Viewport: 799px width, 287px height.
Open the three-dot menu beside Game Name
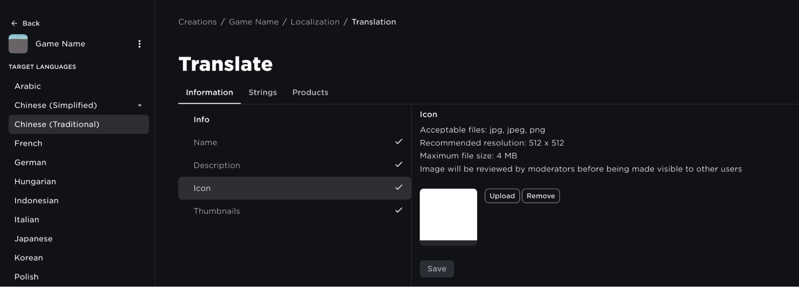pyautogui.click(x=139, y=44)
